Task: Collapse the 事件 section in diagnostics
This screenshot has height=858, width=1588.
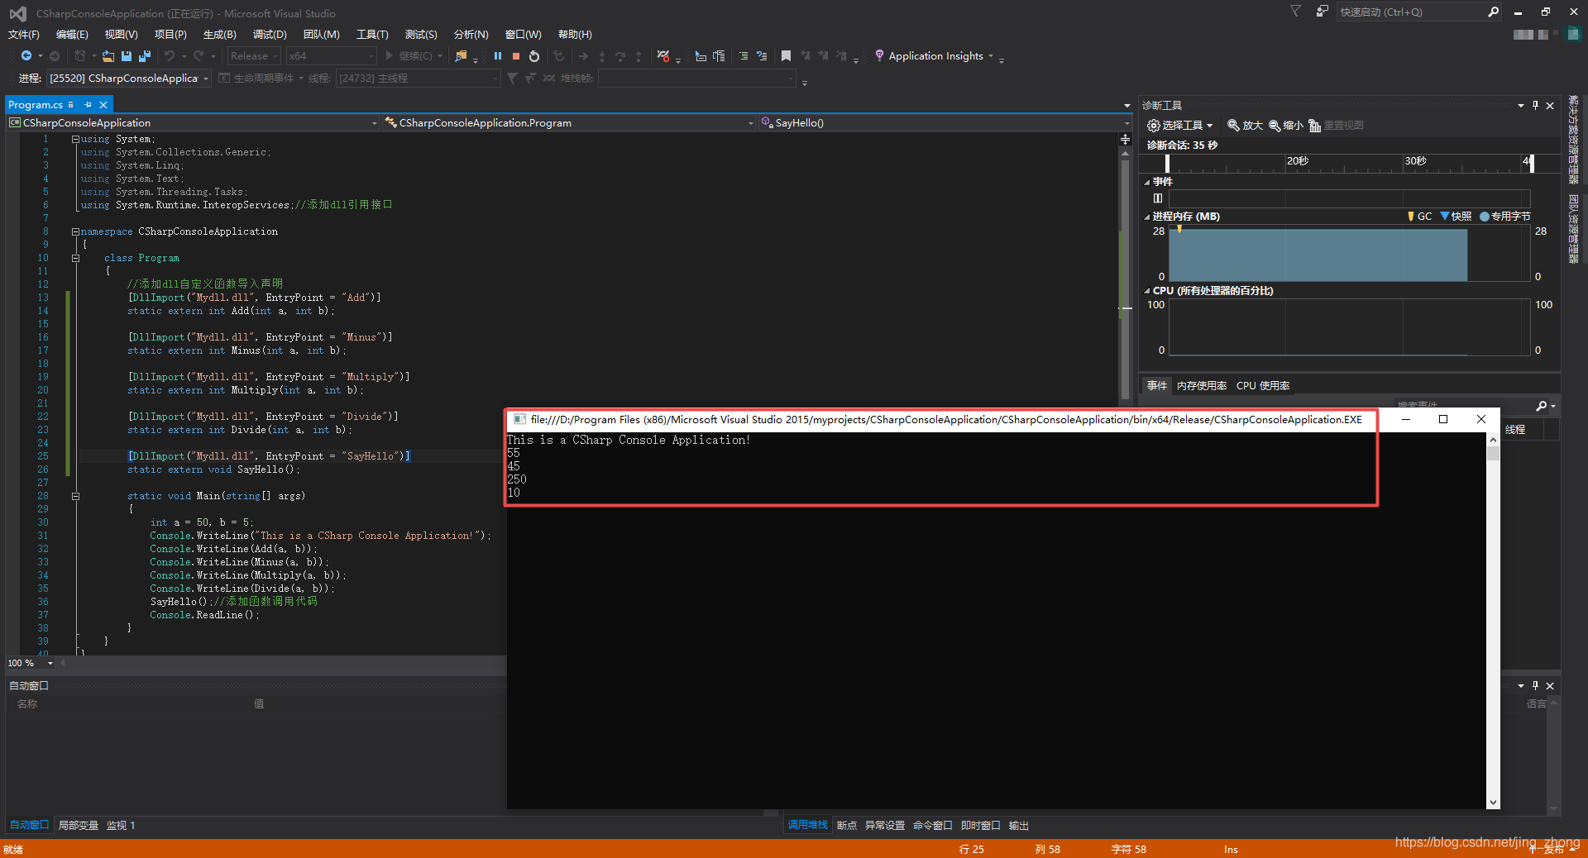Action: (x=1147, y=182)
